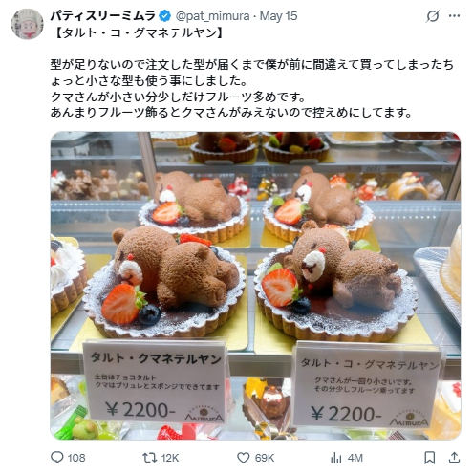This screenshot has width=473, height=474.
Task: Open the three-dot More options menu
Action: pyautogui.click(x=454, y=16)
